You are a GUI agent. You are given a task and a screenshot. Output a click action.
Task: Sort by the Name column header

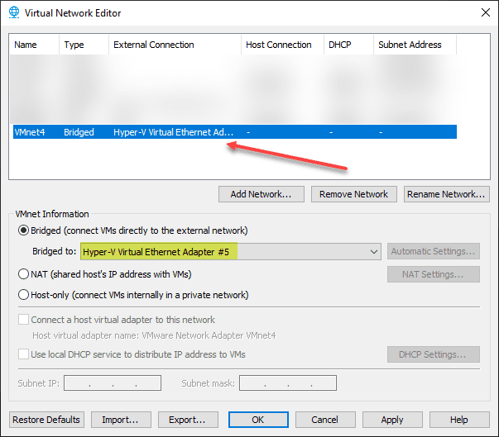(x=35, y=45)
